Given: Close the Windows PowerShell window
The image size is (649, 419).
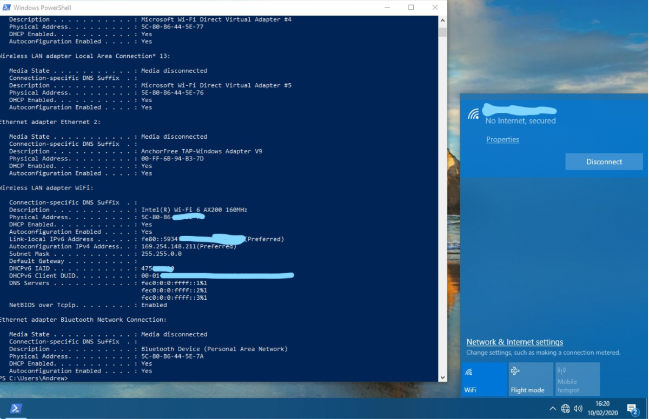Looking at the screenshot, I should [435, 8].
